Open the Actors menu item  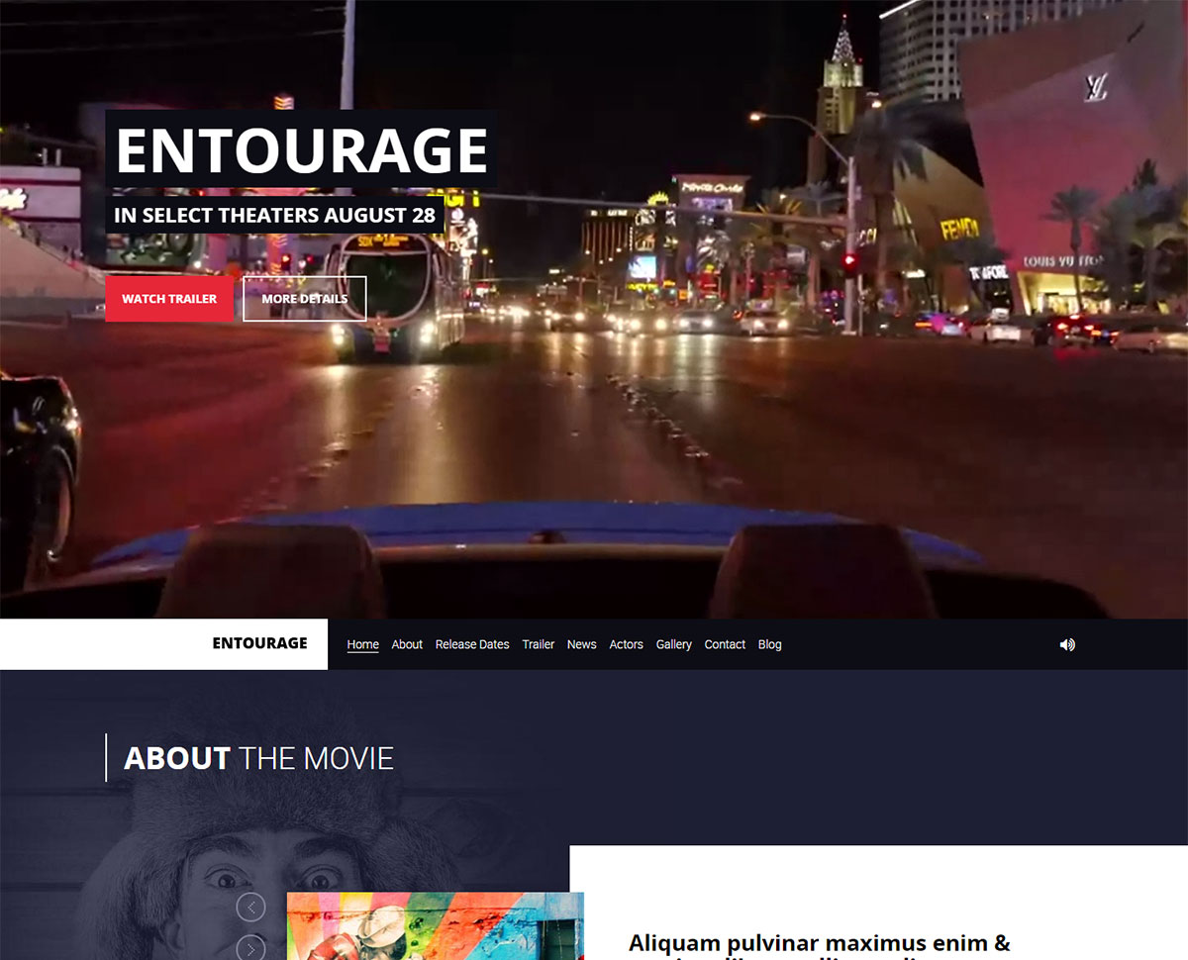pos(626,644)
